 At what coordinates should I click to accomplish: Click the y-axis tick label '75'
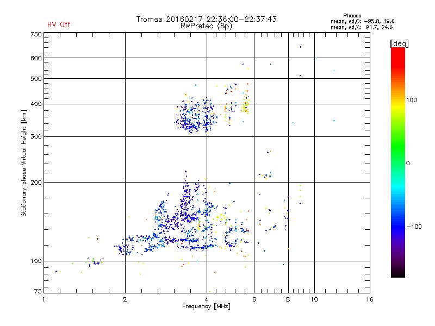[x=38, y=291]
